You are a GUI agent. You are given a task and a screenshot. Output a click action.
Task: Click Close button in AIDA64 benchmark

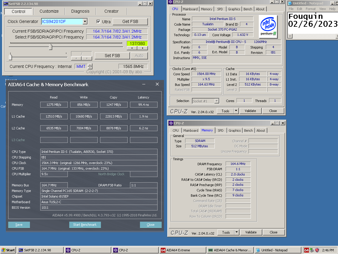coord(151,225)
